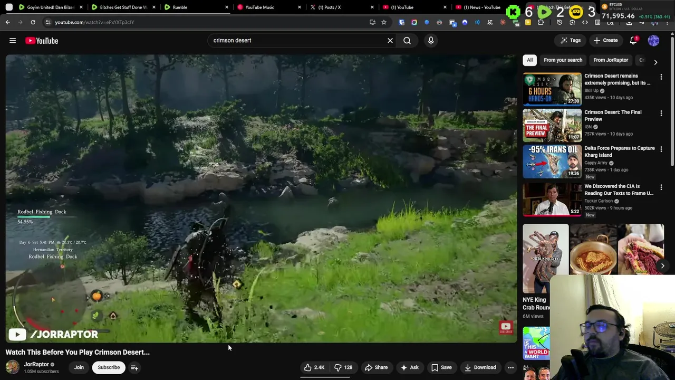This screenshot has width=675, height=380.
Task: Open the colorful ring extension icon
Action: point(414,22)
